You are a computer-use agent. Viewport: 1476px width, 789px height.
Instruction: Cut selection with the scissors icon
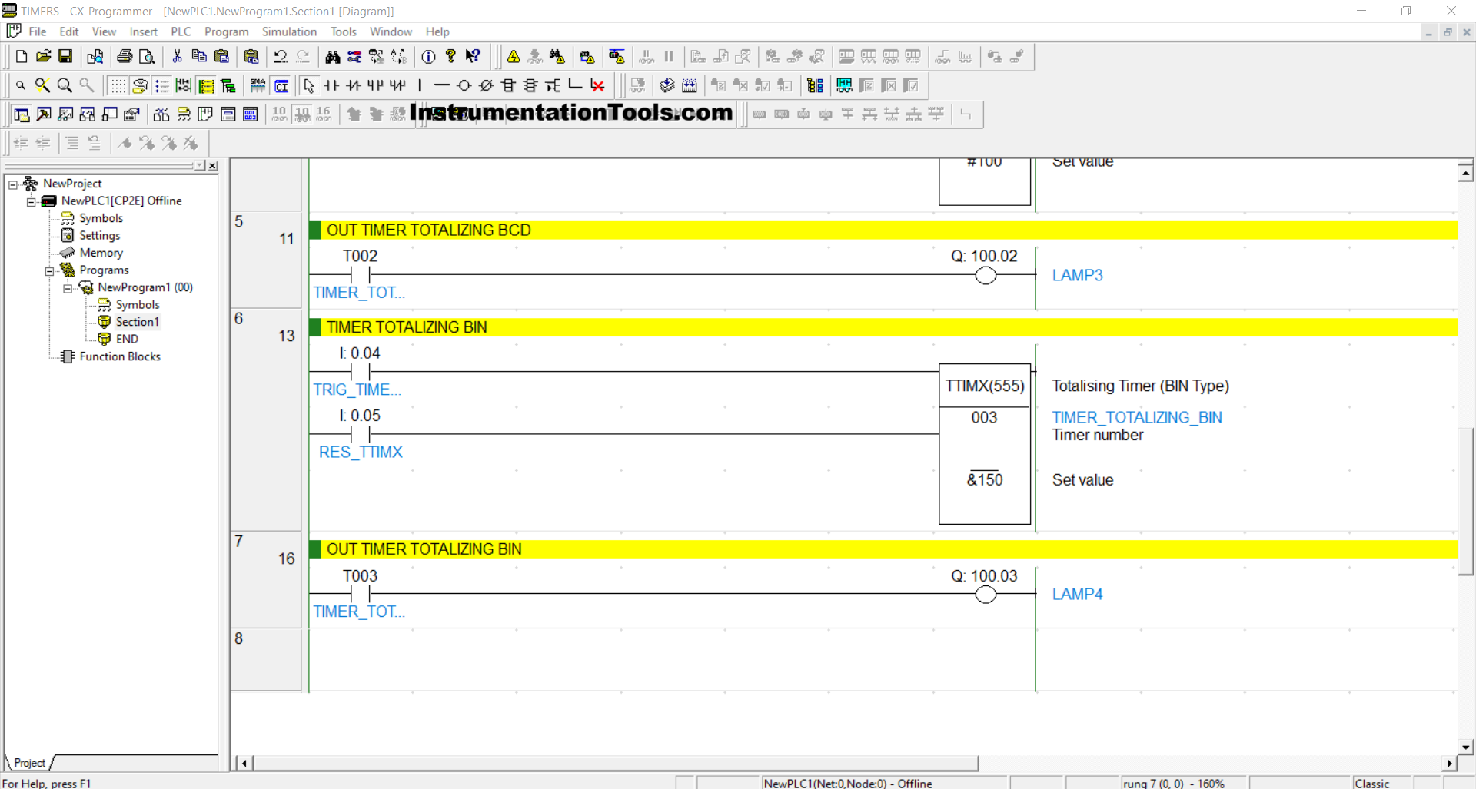click(177, 57)
